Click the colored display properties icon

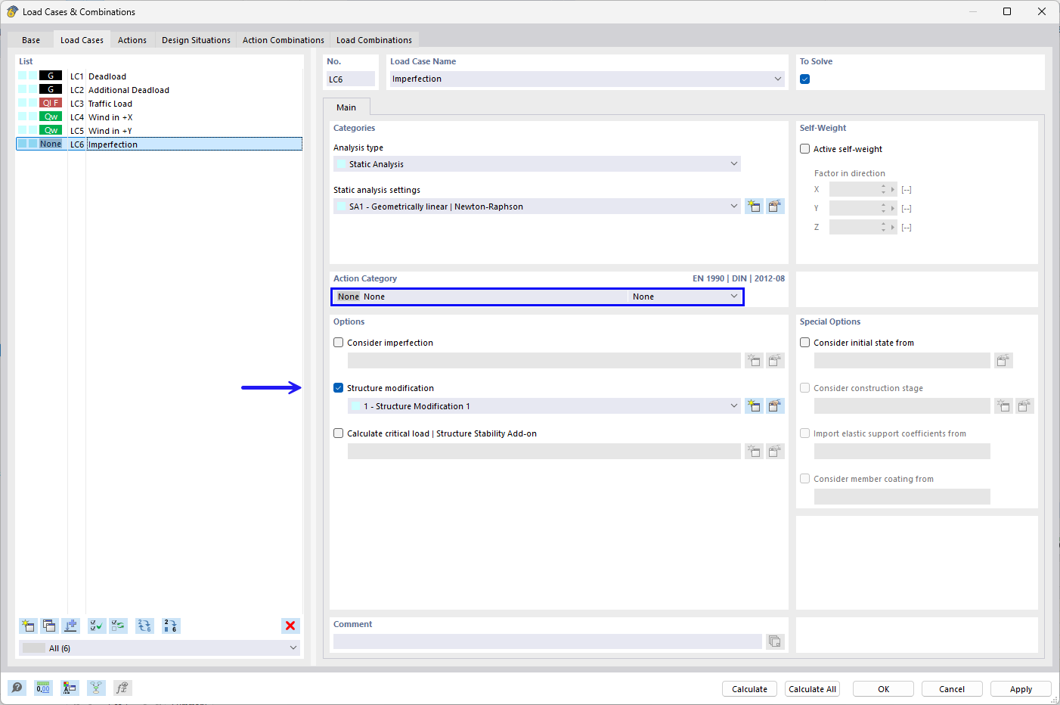[x=70, y=688]
